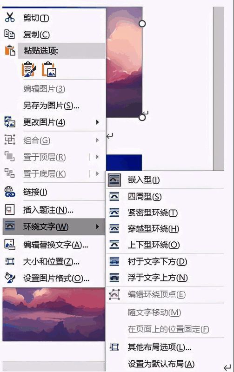This screenshot has width=234, height=372.
Task: Click the 其他布局选项 icon
Action: (114, 347)
